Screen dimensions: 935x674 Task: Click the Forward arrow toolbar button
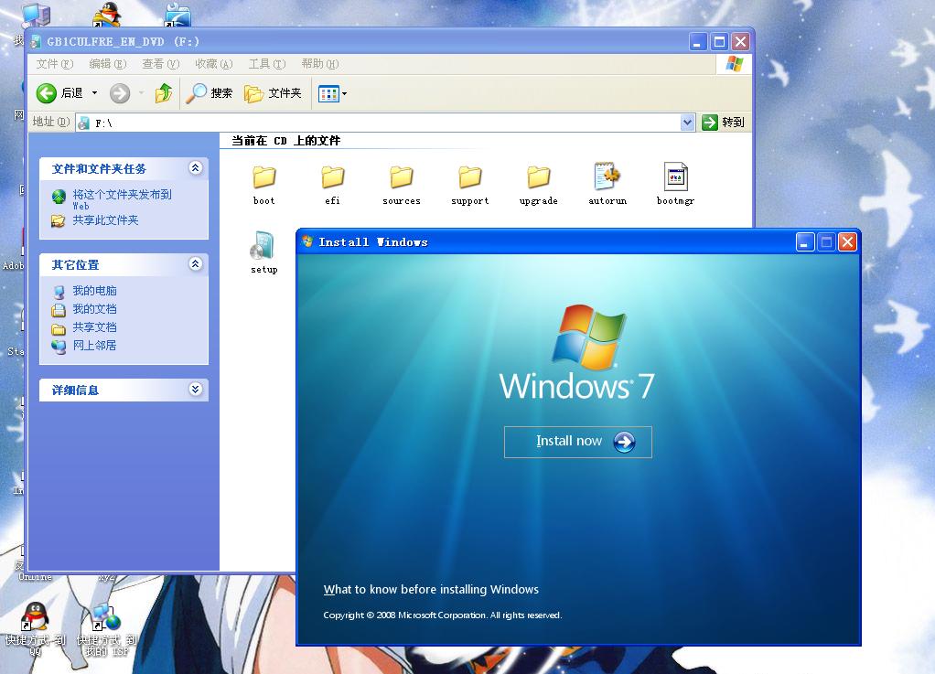120,93
